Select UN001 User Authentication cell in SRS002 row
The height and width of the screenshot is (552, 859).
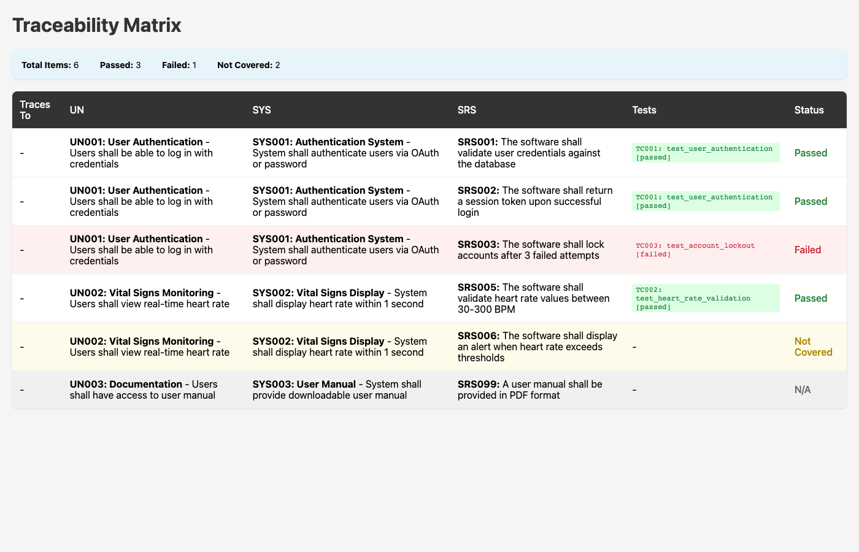(154, 201)
